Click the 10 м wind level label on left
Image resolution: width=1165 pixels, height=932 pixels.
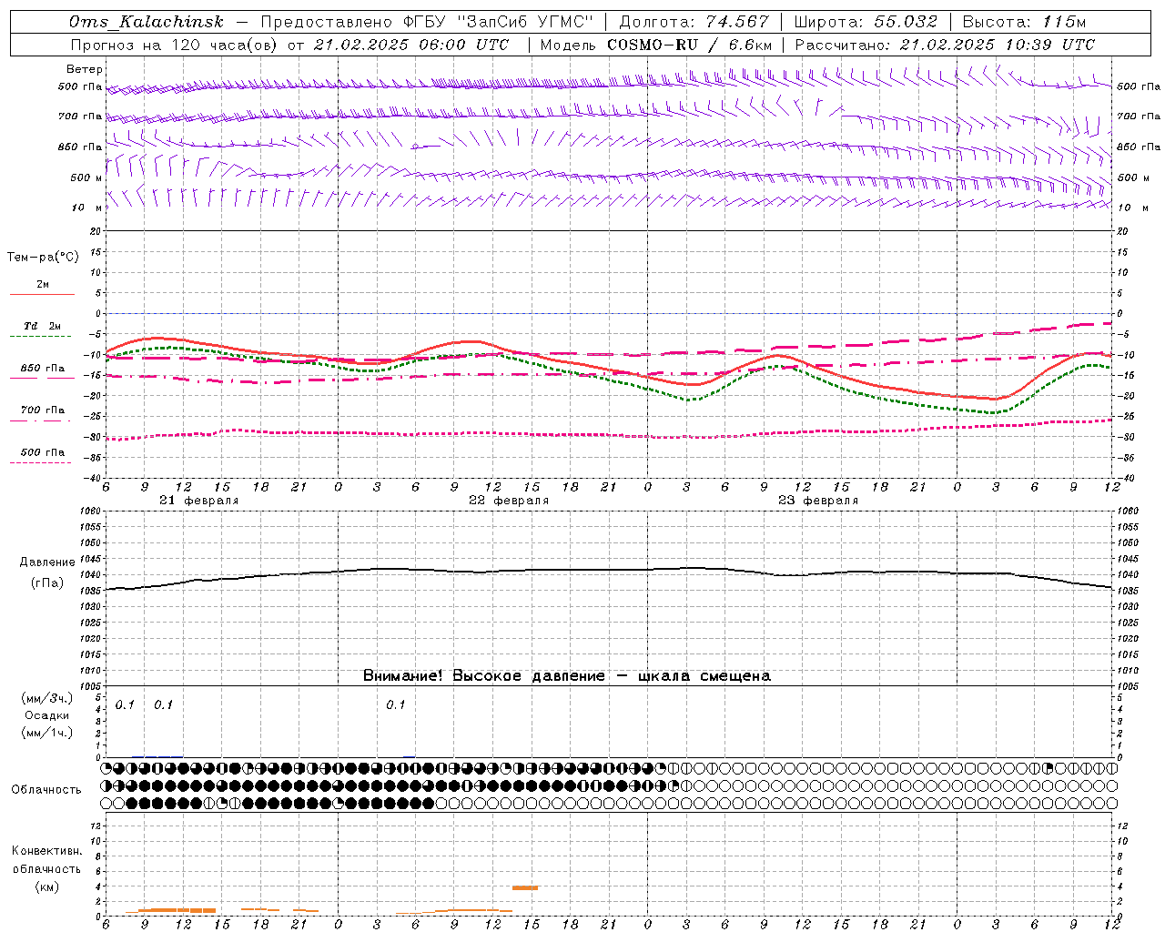point(87,208)
